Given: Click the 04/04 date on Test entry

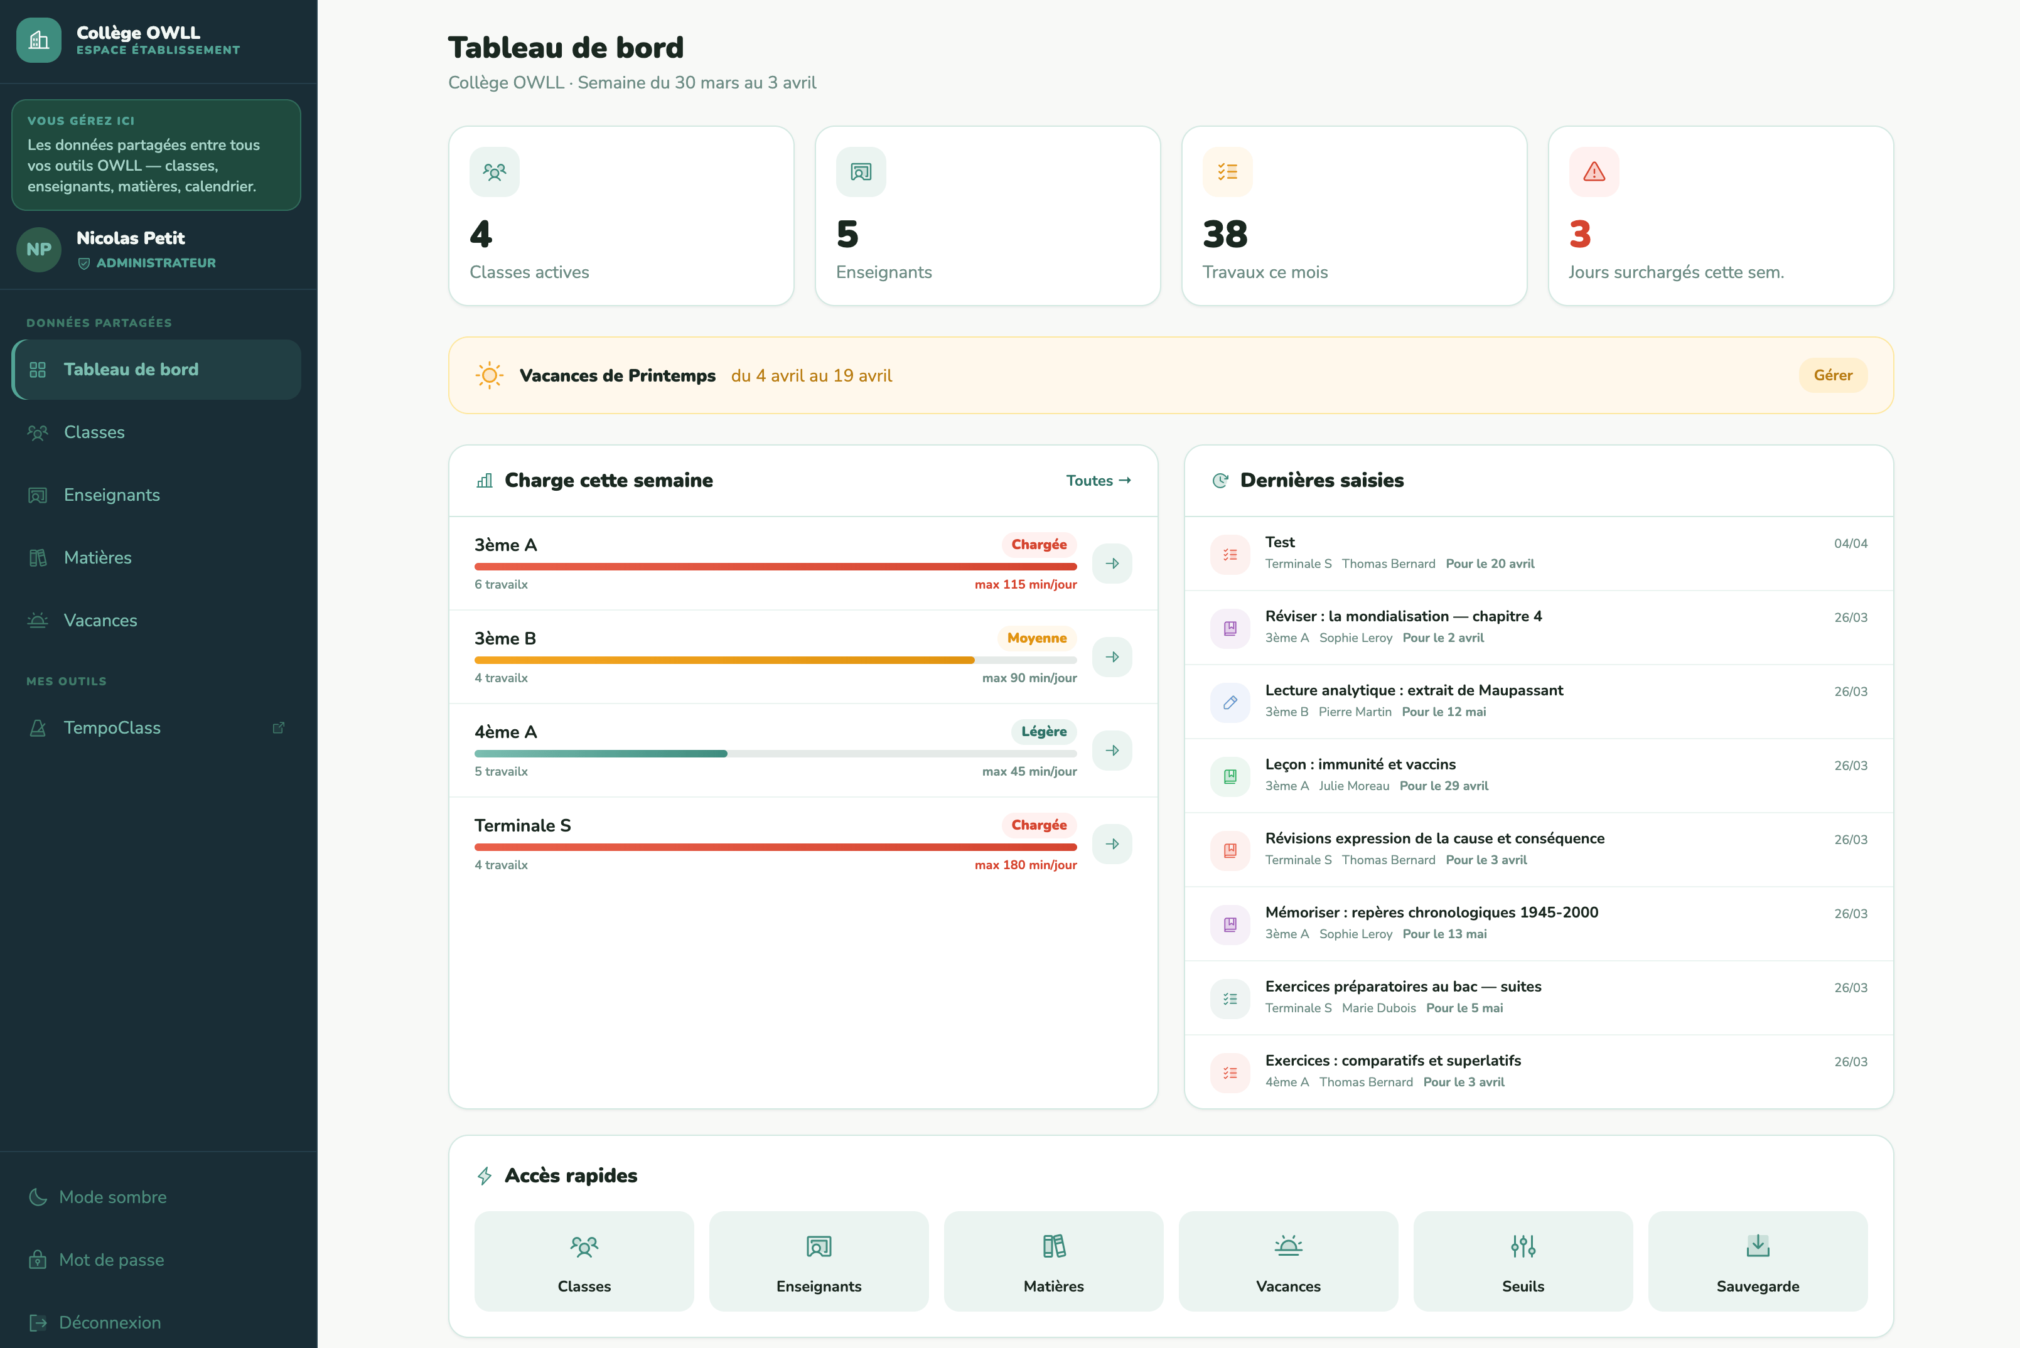Looking at the screenshot, I should (1851, 543).
